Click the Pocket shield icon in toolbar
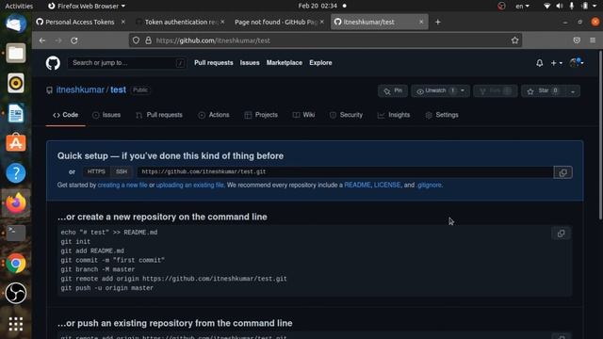 click(577, 40)
